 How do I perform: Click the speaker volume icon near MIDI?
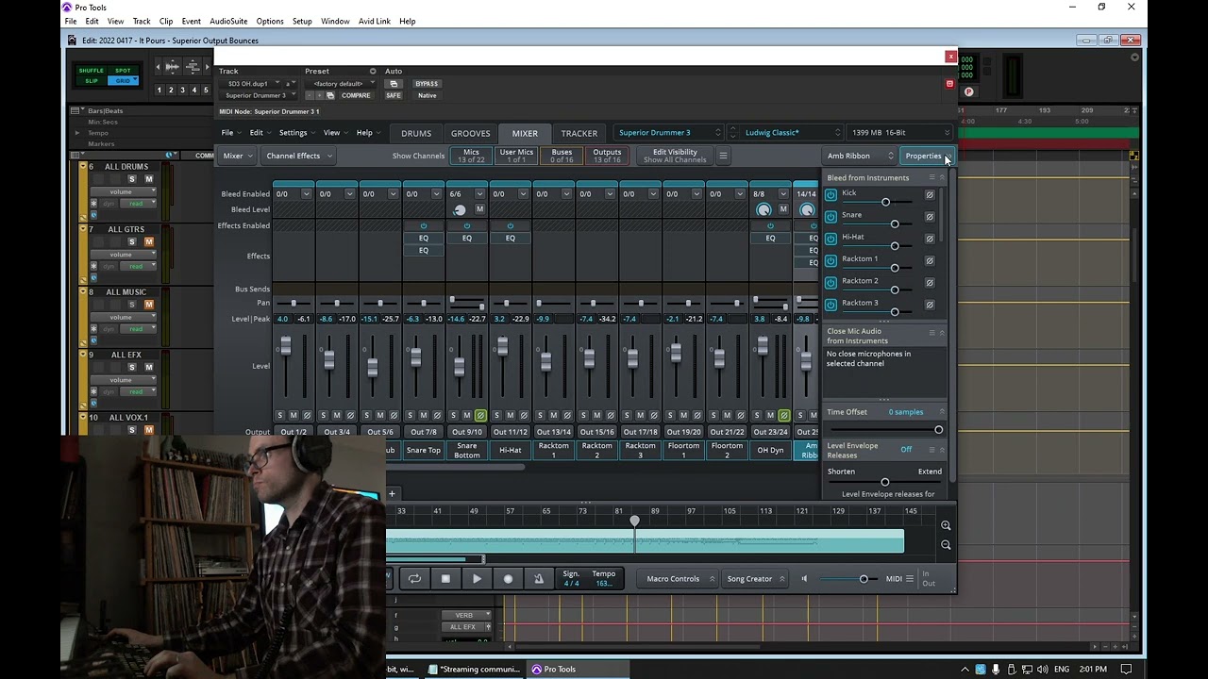click(804, 579)
